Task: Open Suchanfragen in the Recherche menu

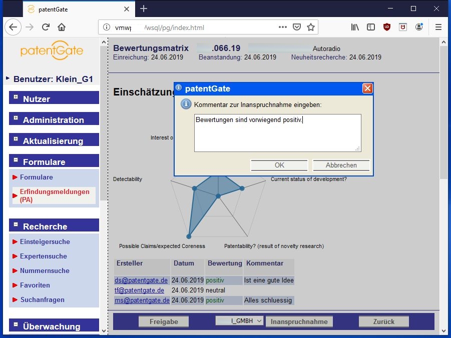Action: (x=42, y=300)
